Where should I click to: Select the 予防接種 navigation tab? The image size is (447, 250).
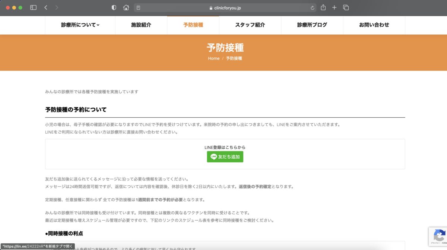pyautogui.click(x=193, y=25)
